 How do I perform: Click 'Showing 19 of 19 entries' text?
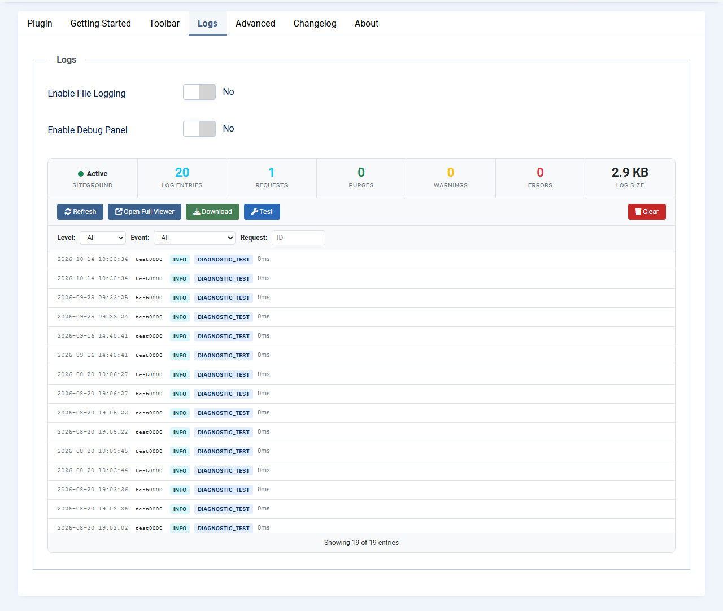click(x=361, y=543)
